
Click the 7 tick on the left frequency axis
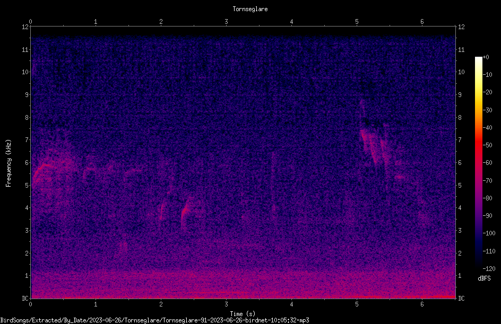point(27,140)
